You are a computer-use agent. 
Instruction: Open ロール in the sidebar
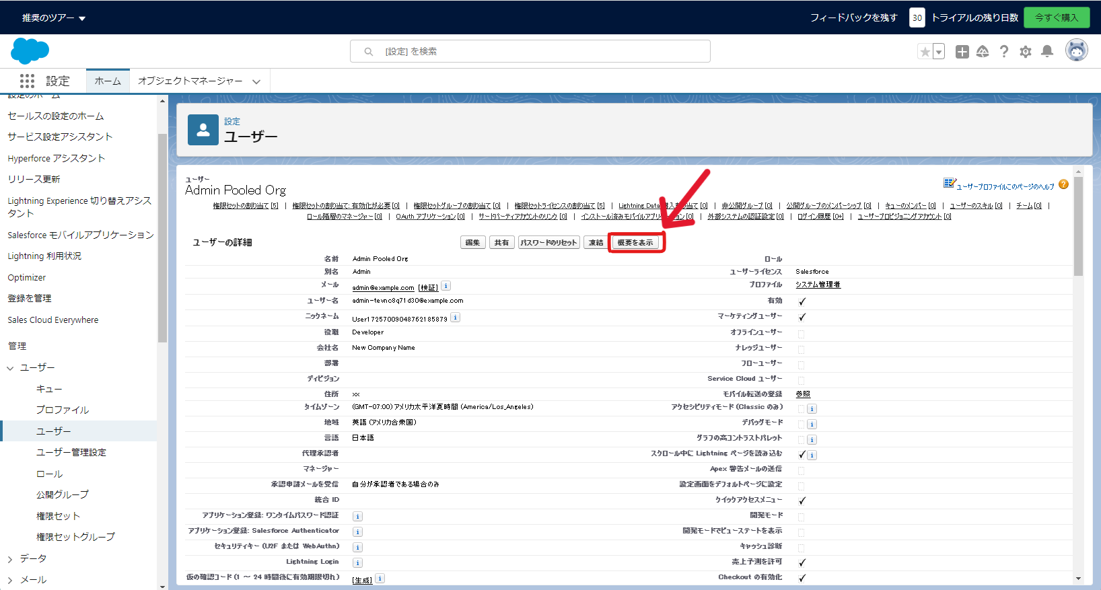point(49,474)
